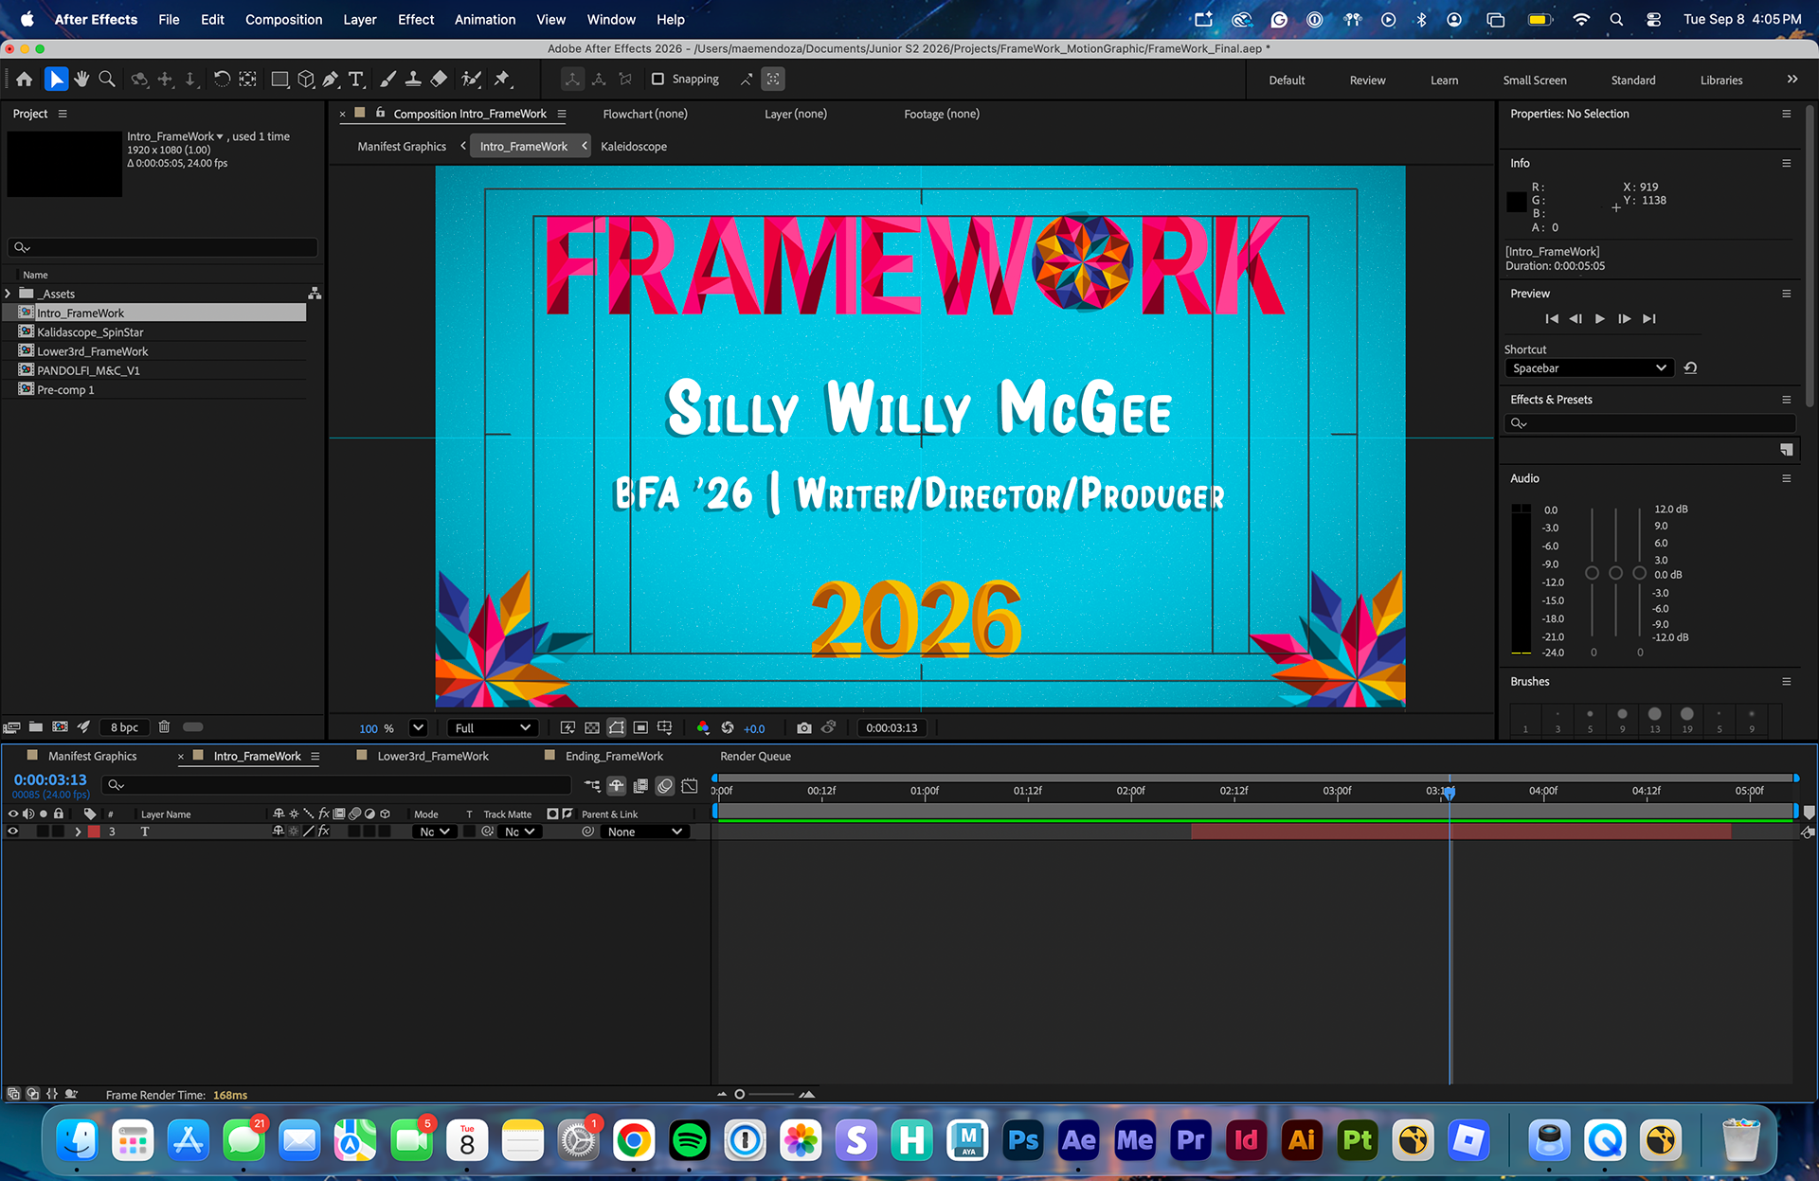The width and height of the screenshot is (1819, 1181).
Task: Open the Animation menu
Action: point(484,19)
